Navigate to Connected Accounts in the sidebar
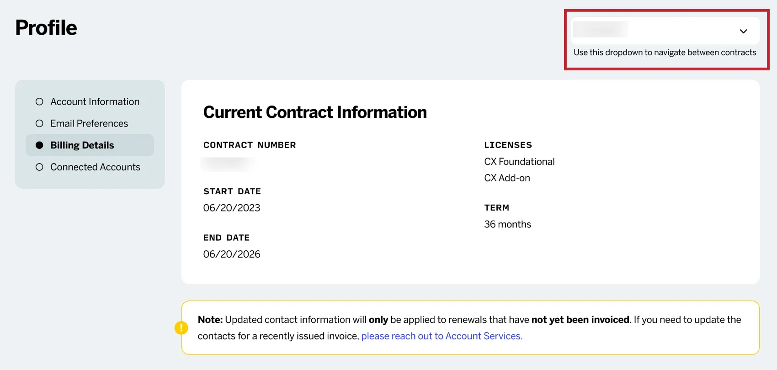The image size is (777, 370). click(95, 167)
